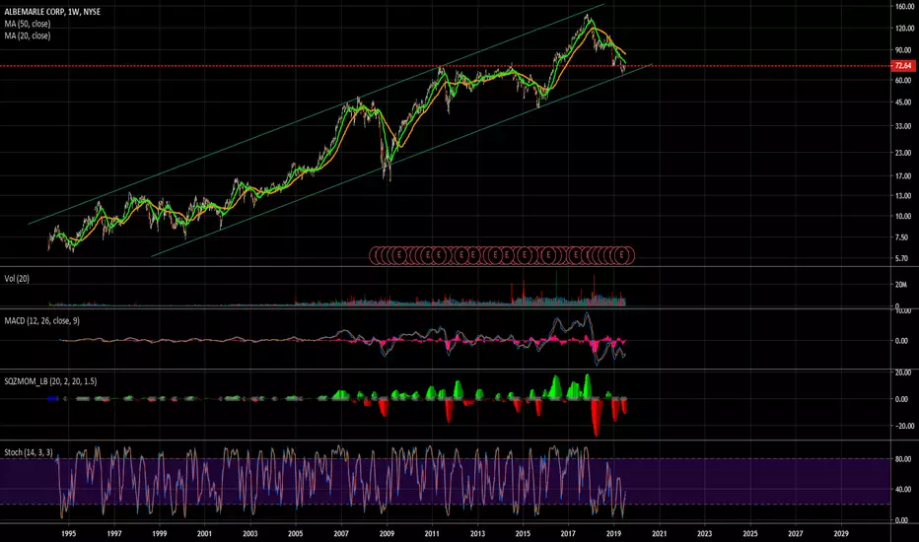This screenshot has width=919, height=542.
Task: Click the 2007 label on time axis
Action: (x=341, y=534)
